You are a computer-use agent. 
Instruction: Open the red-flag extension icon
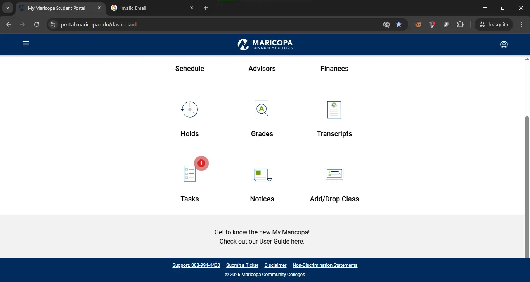tap(432, 24)
